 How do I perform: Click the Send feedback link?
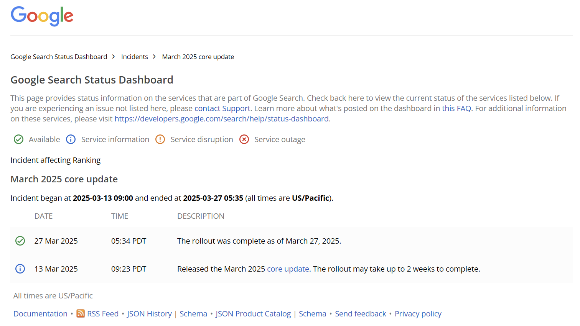[x=360, y=314]
